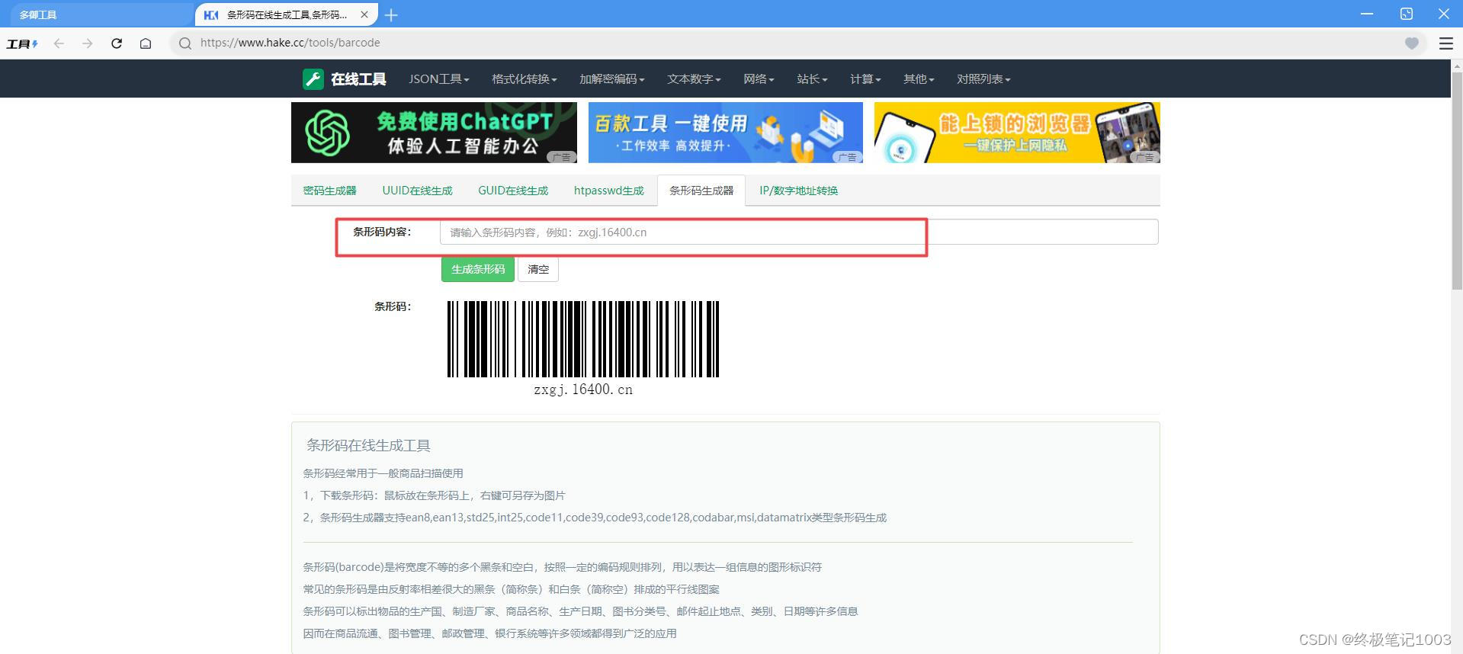The height and width of the screenshot is (654, 1463).
Task: Switch to UUID在线生成 tab
Action: tap(417, 191)
